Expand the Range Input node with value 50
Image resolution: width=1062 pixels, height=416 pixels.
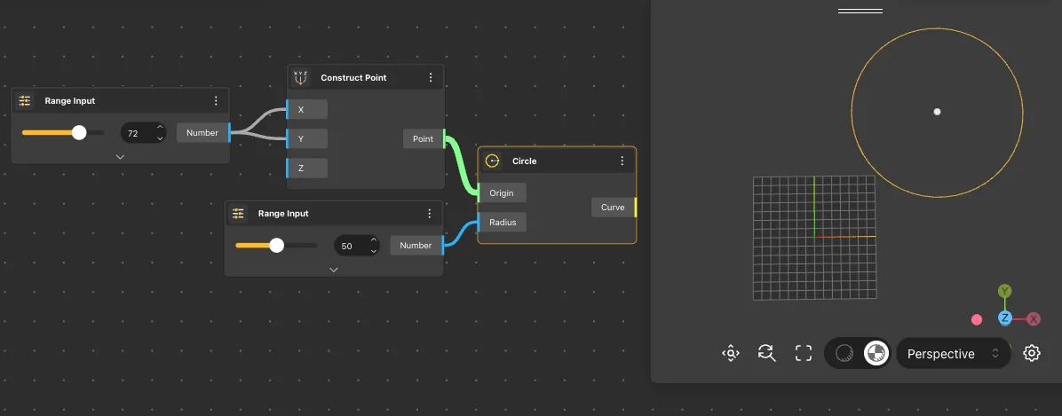tap(333, 269)
